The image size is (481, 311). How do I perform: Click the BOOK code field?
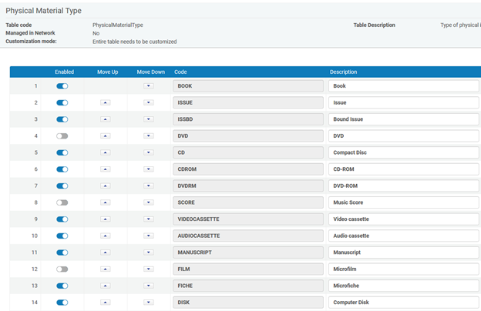point(248,86)
